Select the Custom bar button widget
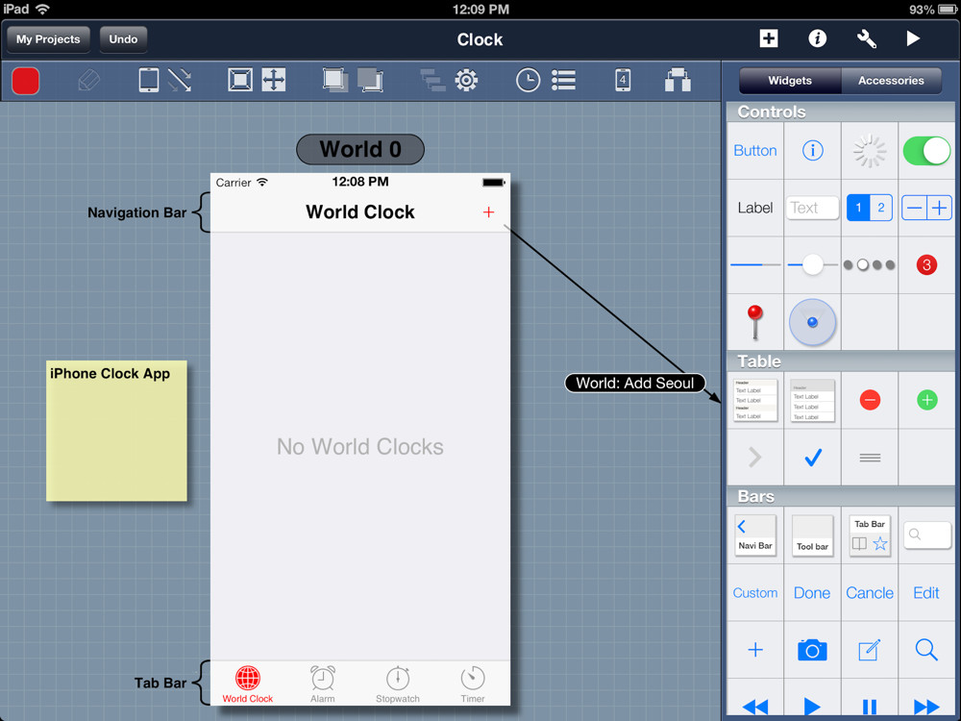The height and width of the screenshot is (721, 961). (755, 593)
